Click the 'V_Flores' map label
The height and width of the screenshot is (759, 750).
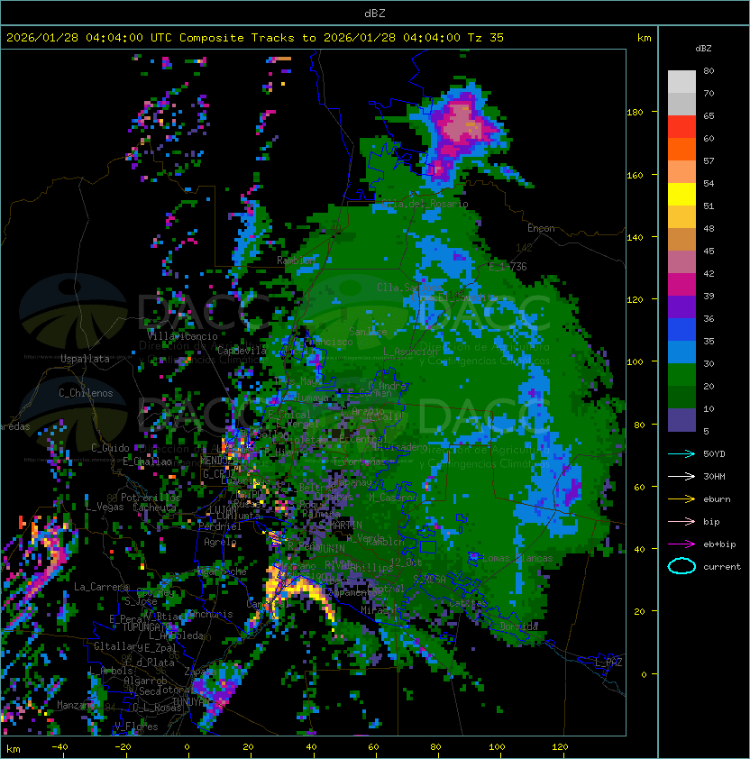[136, 727]
